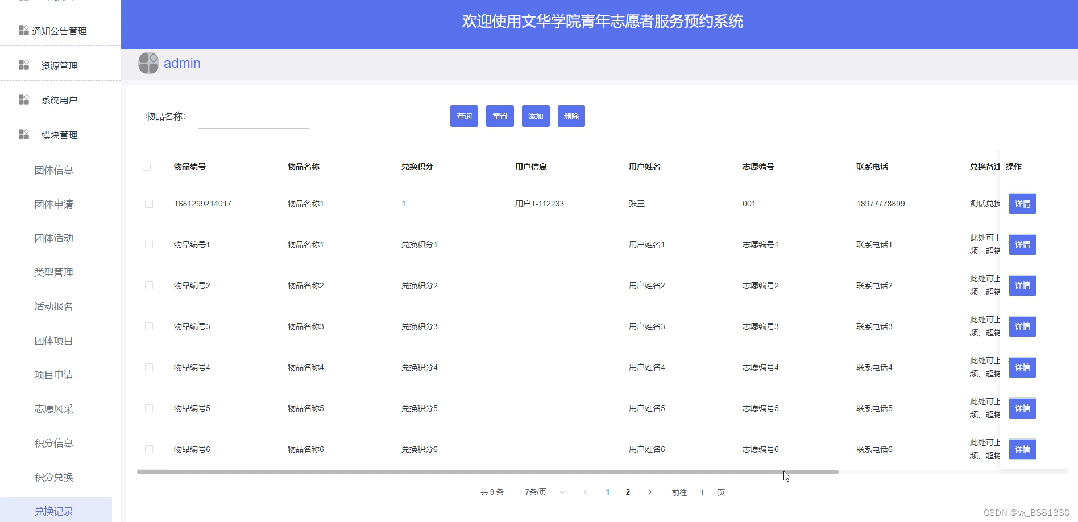Screen dimensions: 1078x522
Task: Check the 物品编号4 row checkbox
Action: [149, 367]
